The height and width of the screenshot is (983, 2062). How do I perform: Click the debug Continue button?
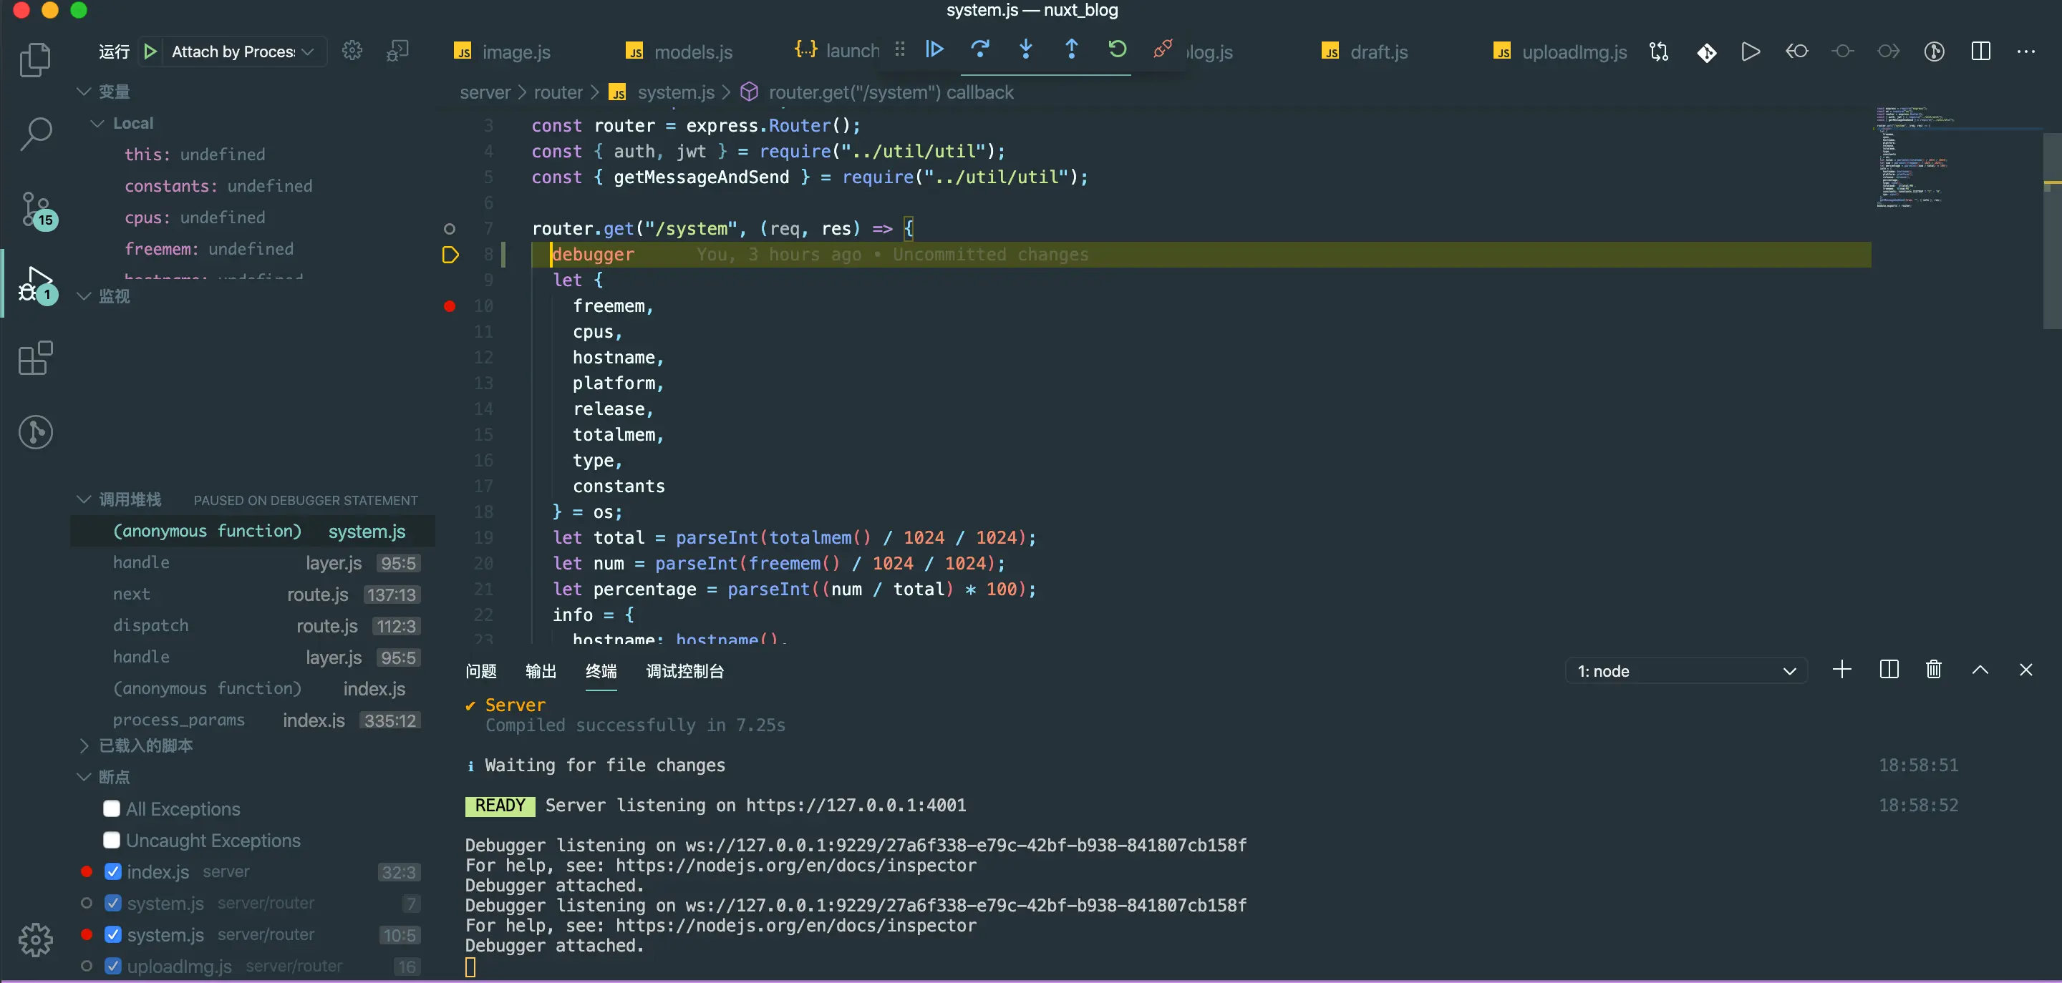(x=934, y=49)
